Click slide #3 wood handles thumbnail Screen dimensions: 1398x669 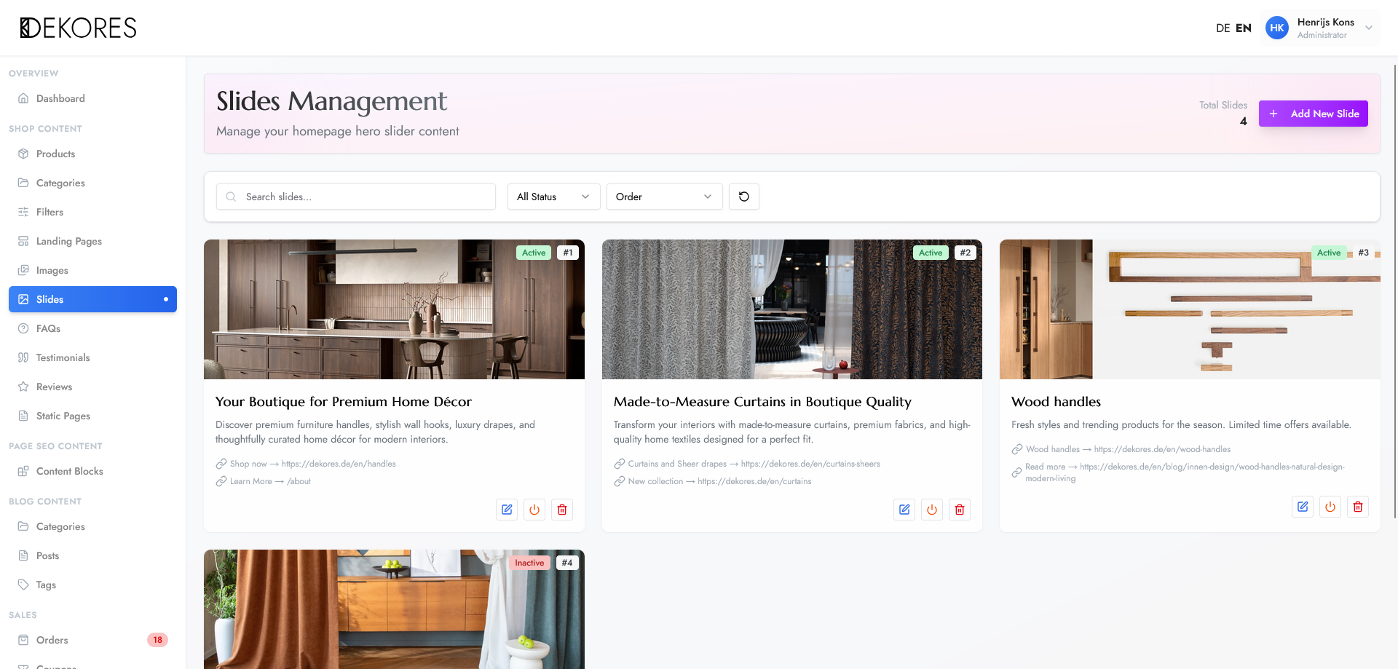coord(1190,309)
